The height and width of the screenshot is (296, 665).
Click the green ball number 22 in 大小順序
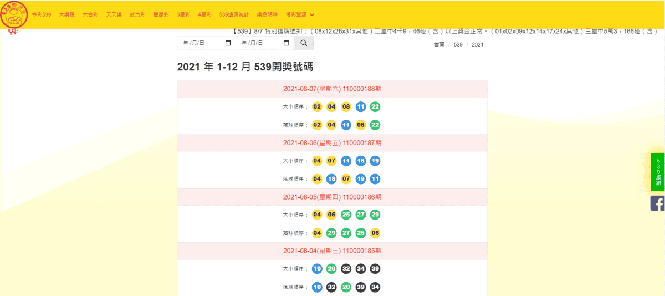point(375,107)
